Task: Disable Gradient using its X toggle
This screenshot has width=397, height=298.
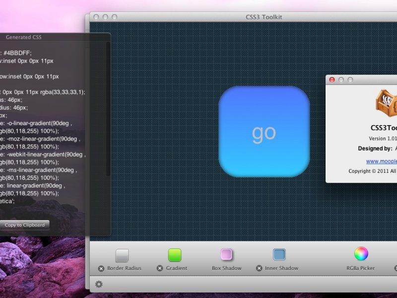Action: tap(159, 268)
